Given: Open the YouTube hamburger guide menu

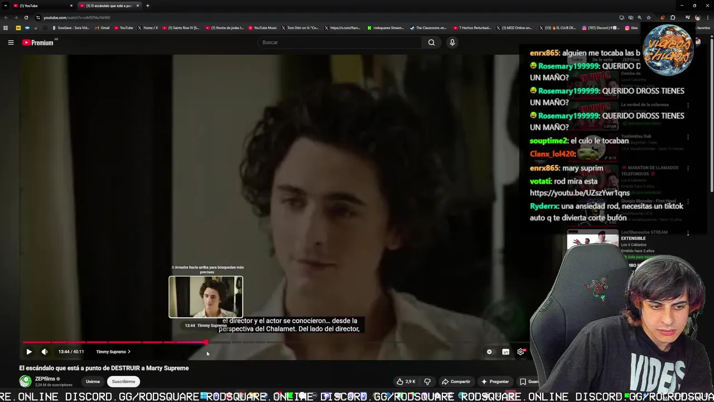Looking at the screenshot, I should click(x=11, y=42).
